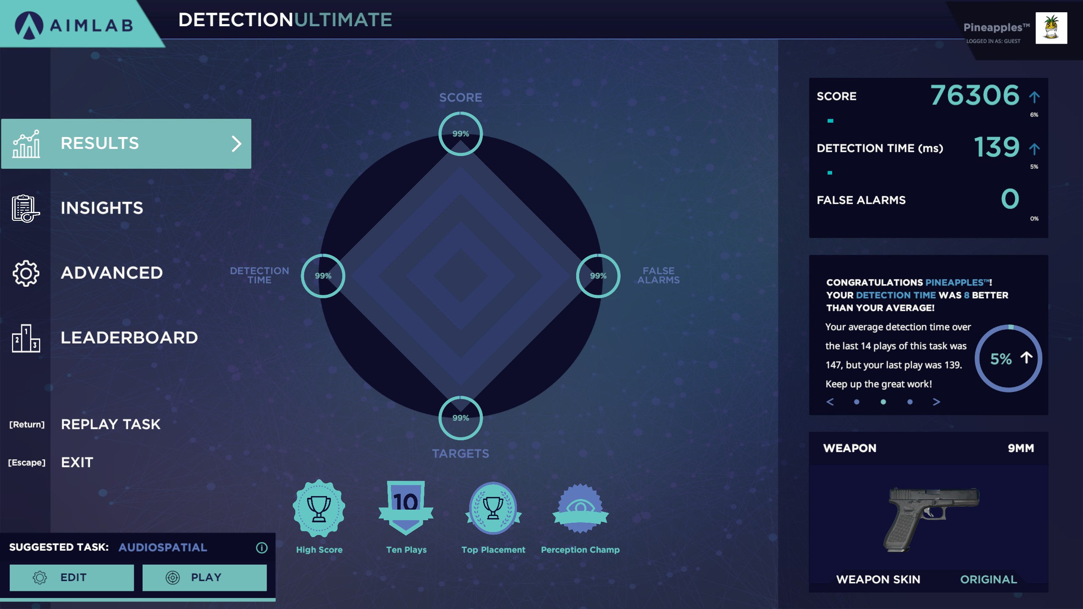Screen dimensions: 1083x609
Task: Go to next insight with right arrow
Action: [x=937, y=402]
